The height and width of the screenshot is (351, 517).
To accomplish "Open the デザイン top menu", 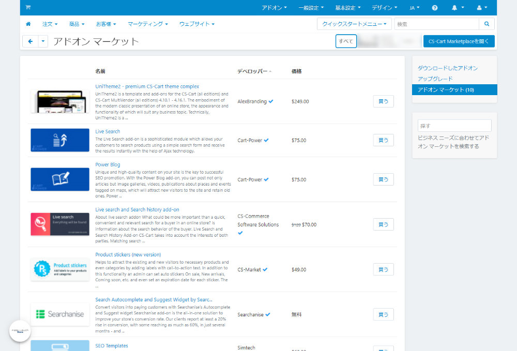I will click(385, 8).
